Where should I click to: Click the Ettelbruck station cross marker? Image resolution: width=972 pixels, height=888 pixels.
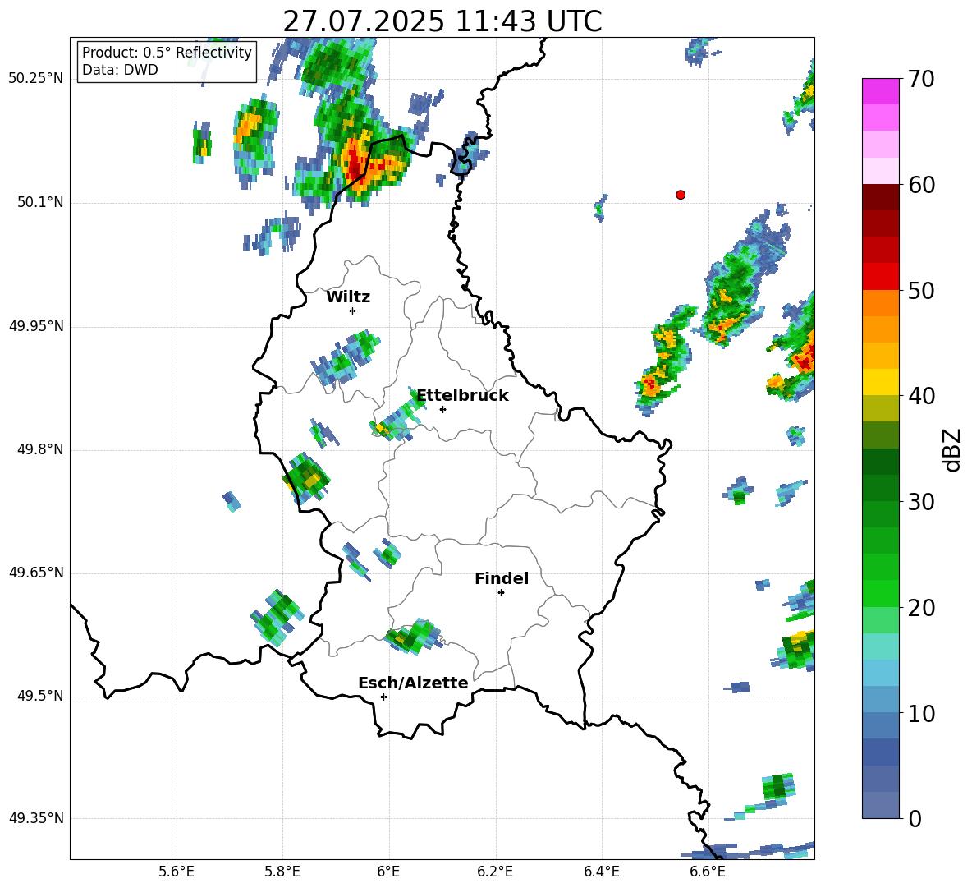(442, 409)
